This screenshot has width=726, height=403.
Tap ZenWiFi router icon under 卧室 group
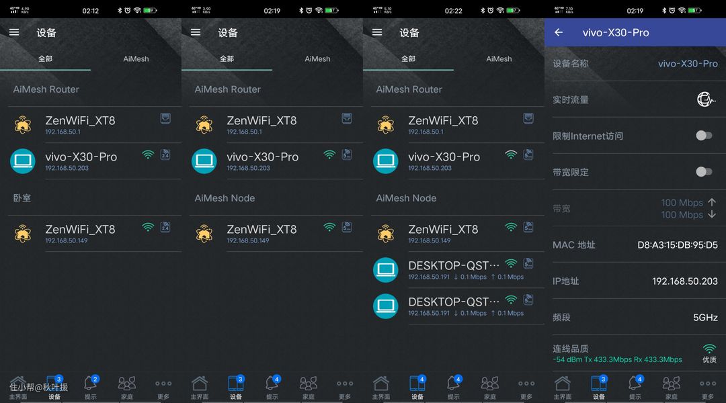(x=23, y=234)
